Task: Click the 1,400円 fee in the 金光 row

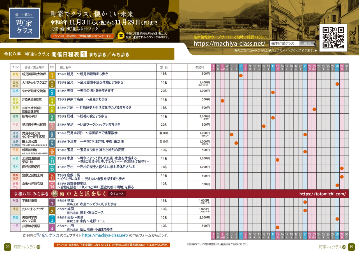Action: point(204,83)
